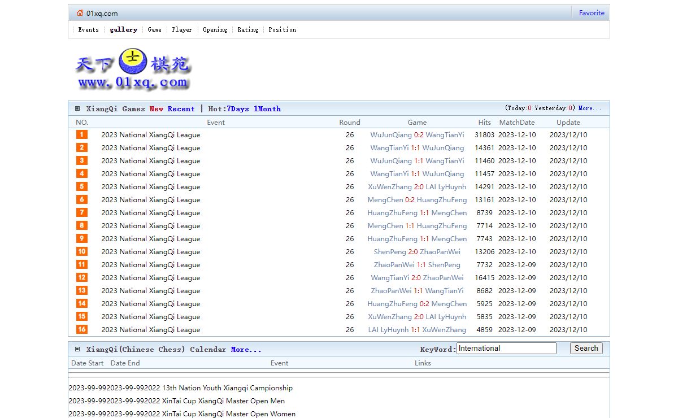Open the Events menu item
678x418 pixels.
pos(88,29)
